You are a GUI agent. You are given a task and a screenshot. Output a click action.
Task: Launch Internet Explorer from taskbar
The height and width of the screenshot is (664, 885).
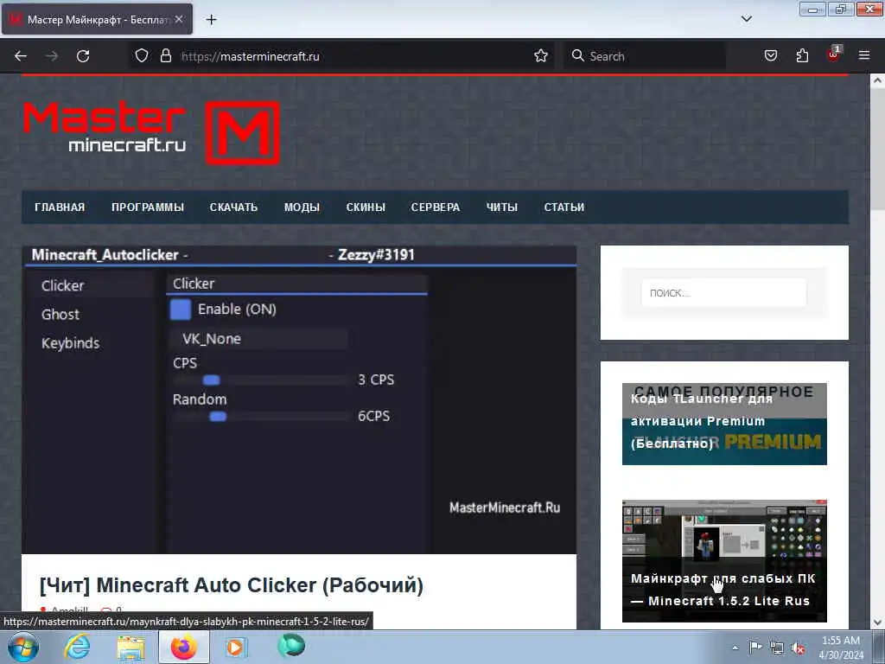point(77,647)
